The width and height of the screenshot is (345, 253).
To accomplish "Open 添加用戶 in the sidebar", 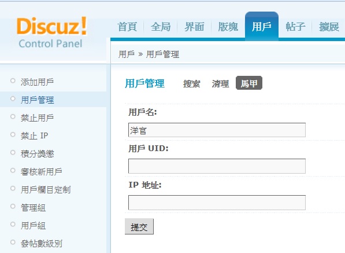I will coord(37,82).
